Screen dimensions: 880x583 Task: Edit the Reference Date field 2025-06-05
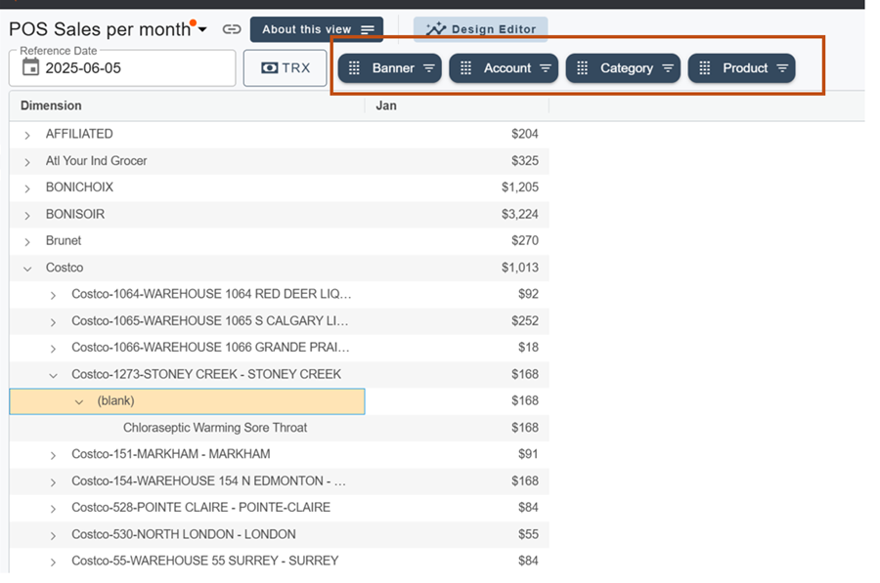122,67
